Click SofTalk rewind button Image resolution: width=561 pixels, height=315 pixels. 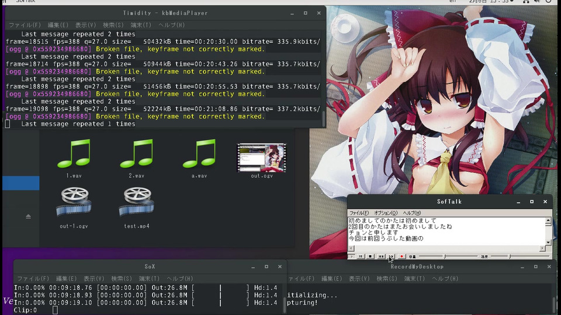pyautogui.click(x=382, y=257)
